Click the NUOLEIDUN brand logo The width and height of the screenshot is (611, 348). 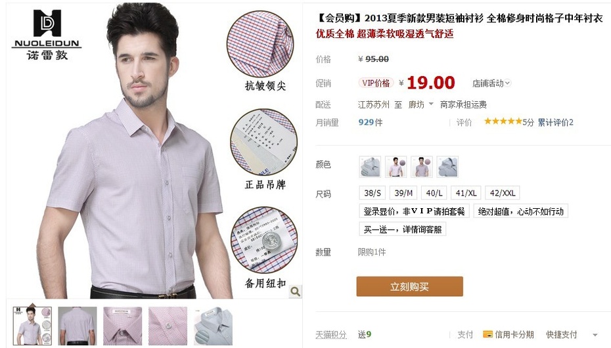(47, 35)
